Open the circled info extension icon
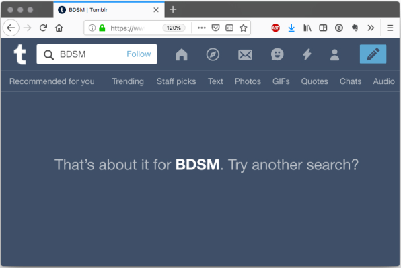 pyautogui.click(x=339, y=28)
